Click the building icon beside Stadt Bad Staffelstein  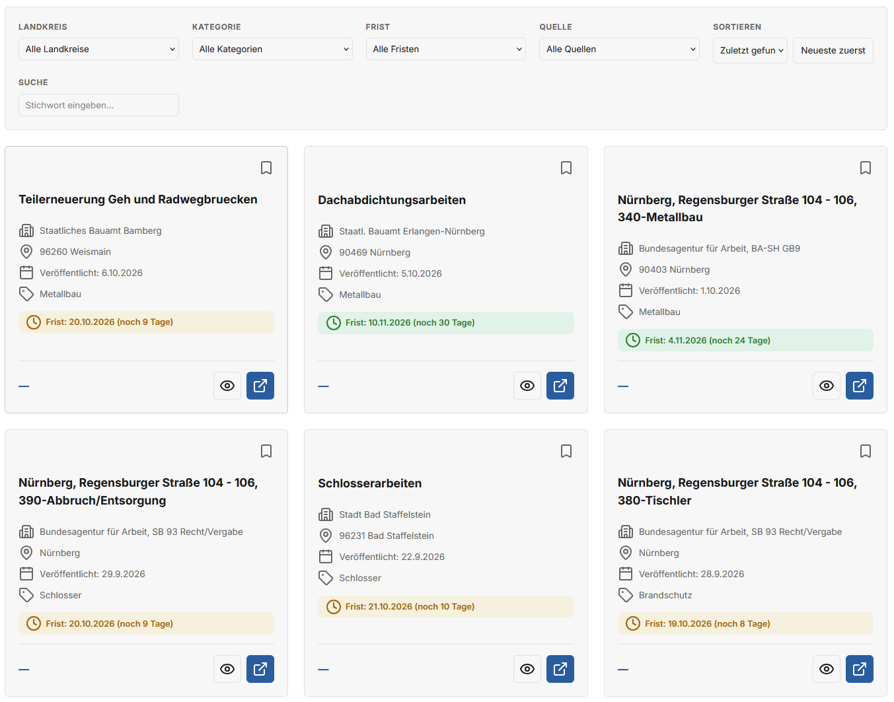coord(326,514)
